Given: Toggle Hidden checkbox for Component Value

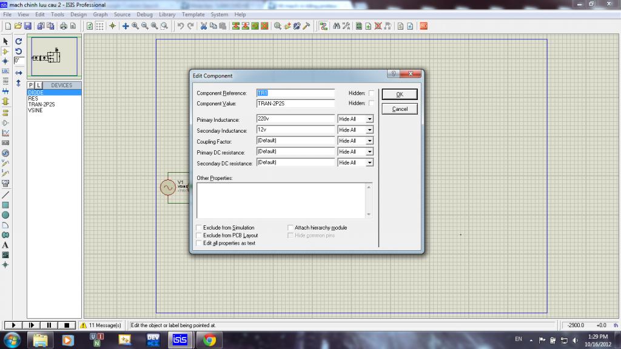Looking at the screenshot, I should 371,103.
